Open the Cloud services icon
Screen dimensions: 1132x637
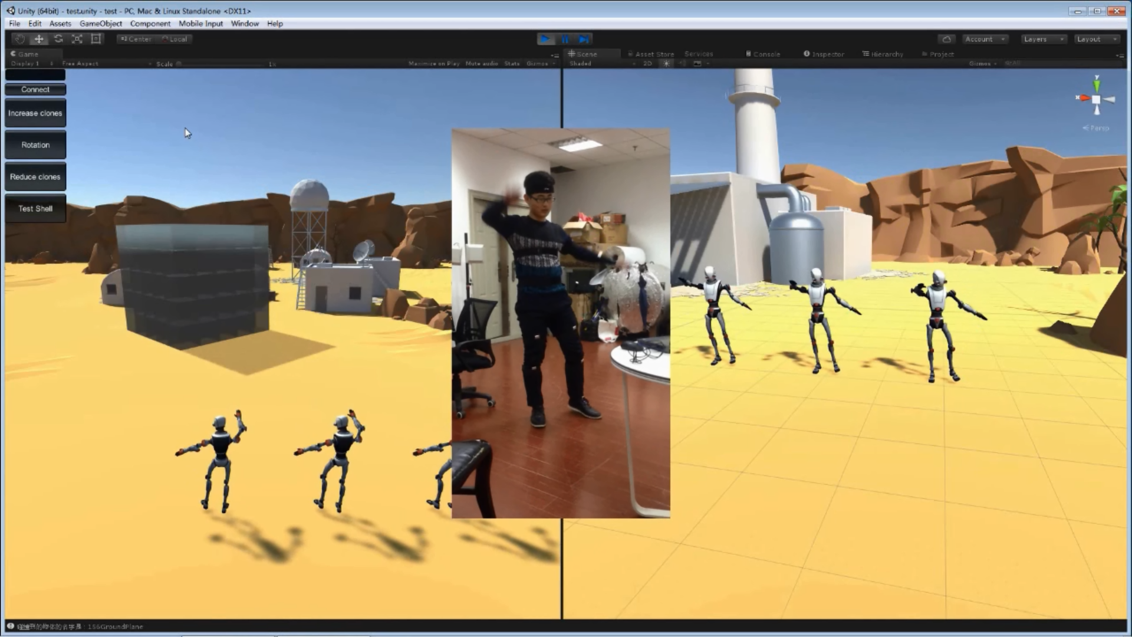pyautogui.click(x=947, y=39)
